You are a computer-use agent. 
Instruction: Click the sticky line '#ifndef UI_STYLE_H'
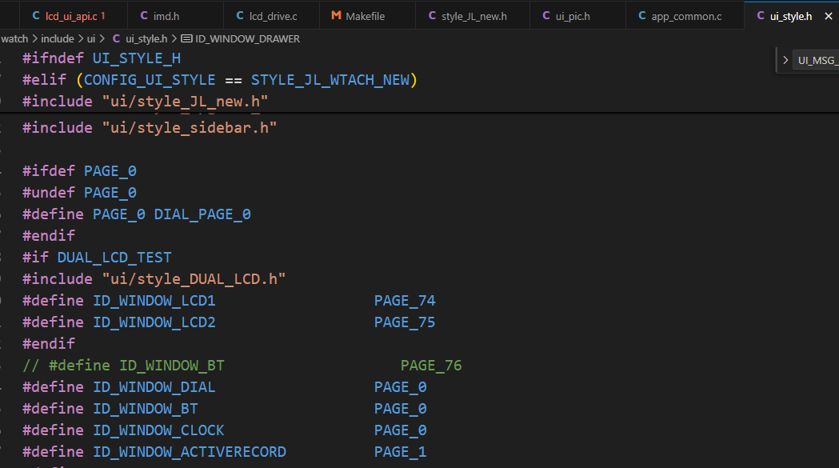[x=102, y=58]
